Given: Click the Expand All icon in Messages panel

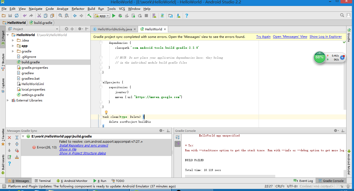Looking at the screenshot, I should click(x=17, y=138).
